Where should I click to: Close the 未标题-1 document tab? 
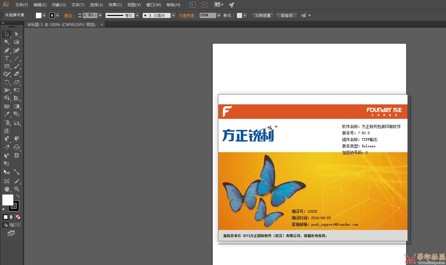tap(102, 24)
